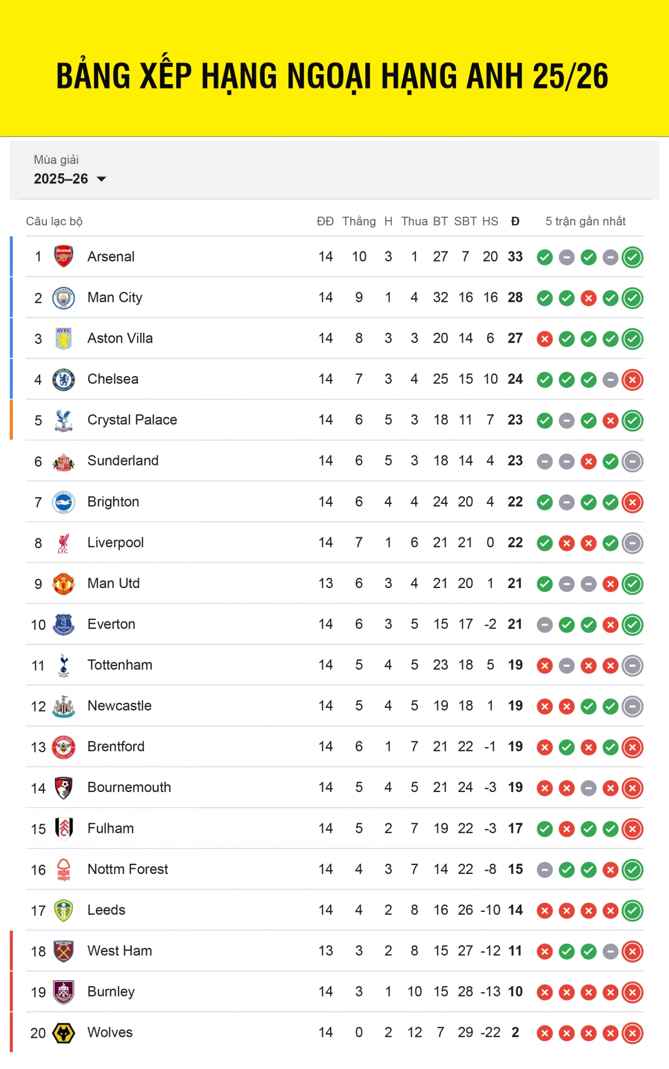Image resolution: width=669 pixels, height=1069 pixels.
Task: Click the dropdown arrow beside 2025–26
Action: point(101,179)
